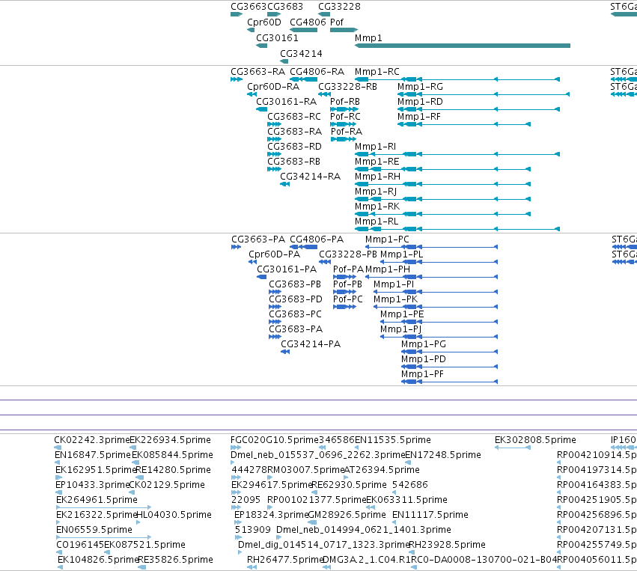
Task: Open the Mmp1-RI transcript label
Action: 375,147
